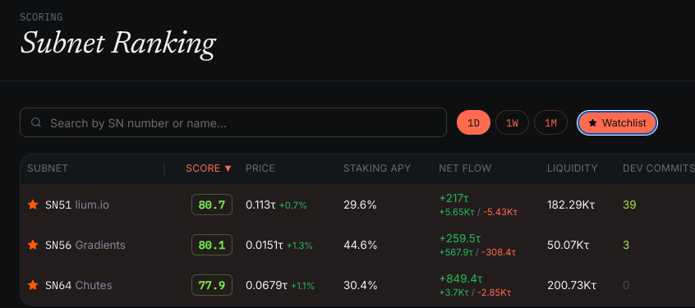Click the +849.4τ net flow
Screen dimensions: 695x308
pyautogui.click(x=461, y=278)
